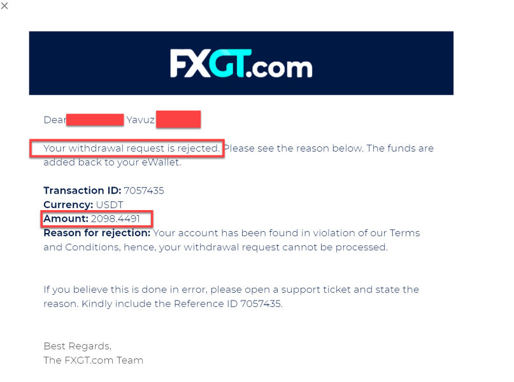Click the Reason for rejection label
514x382 pixels.
(97, 233)
